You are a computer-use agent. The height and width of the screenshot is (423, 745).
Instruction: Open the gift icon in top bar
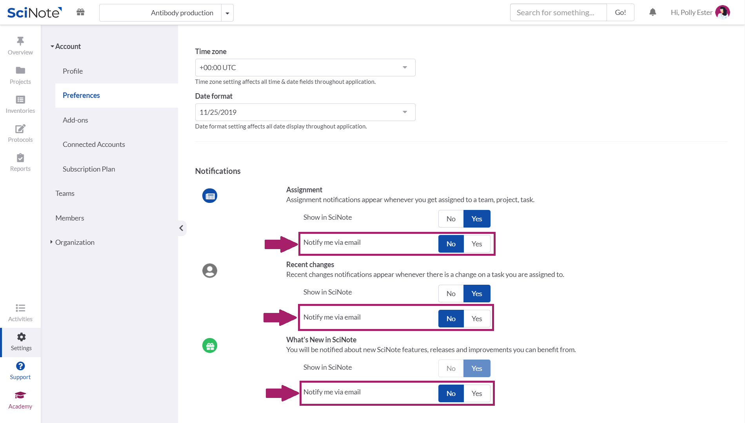click(x=80, y=12)
